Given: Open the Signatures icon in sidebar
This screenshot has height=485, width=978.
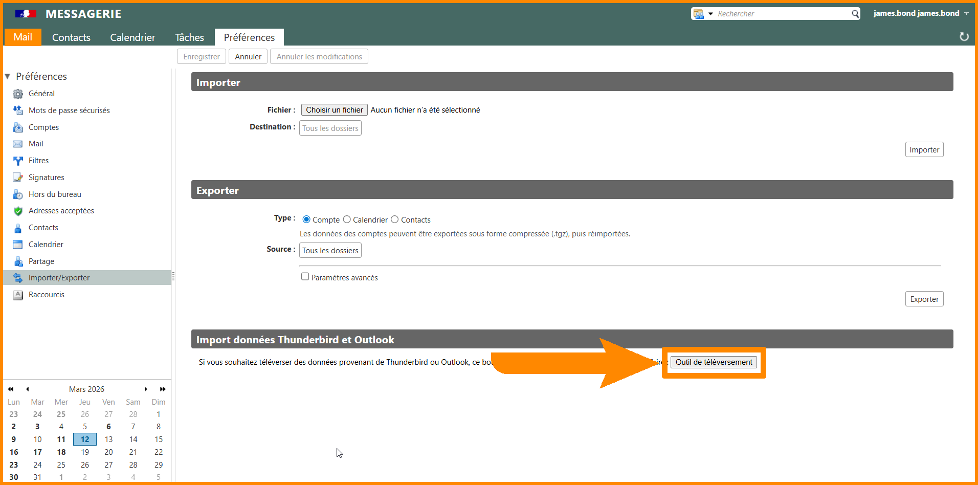Looking at the screenshot, I should tap(18, 178).
